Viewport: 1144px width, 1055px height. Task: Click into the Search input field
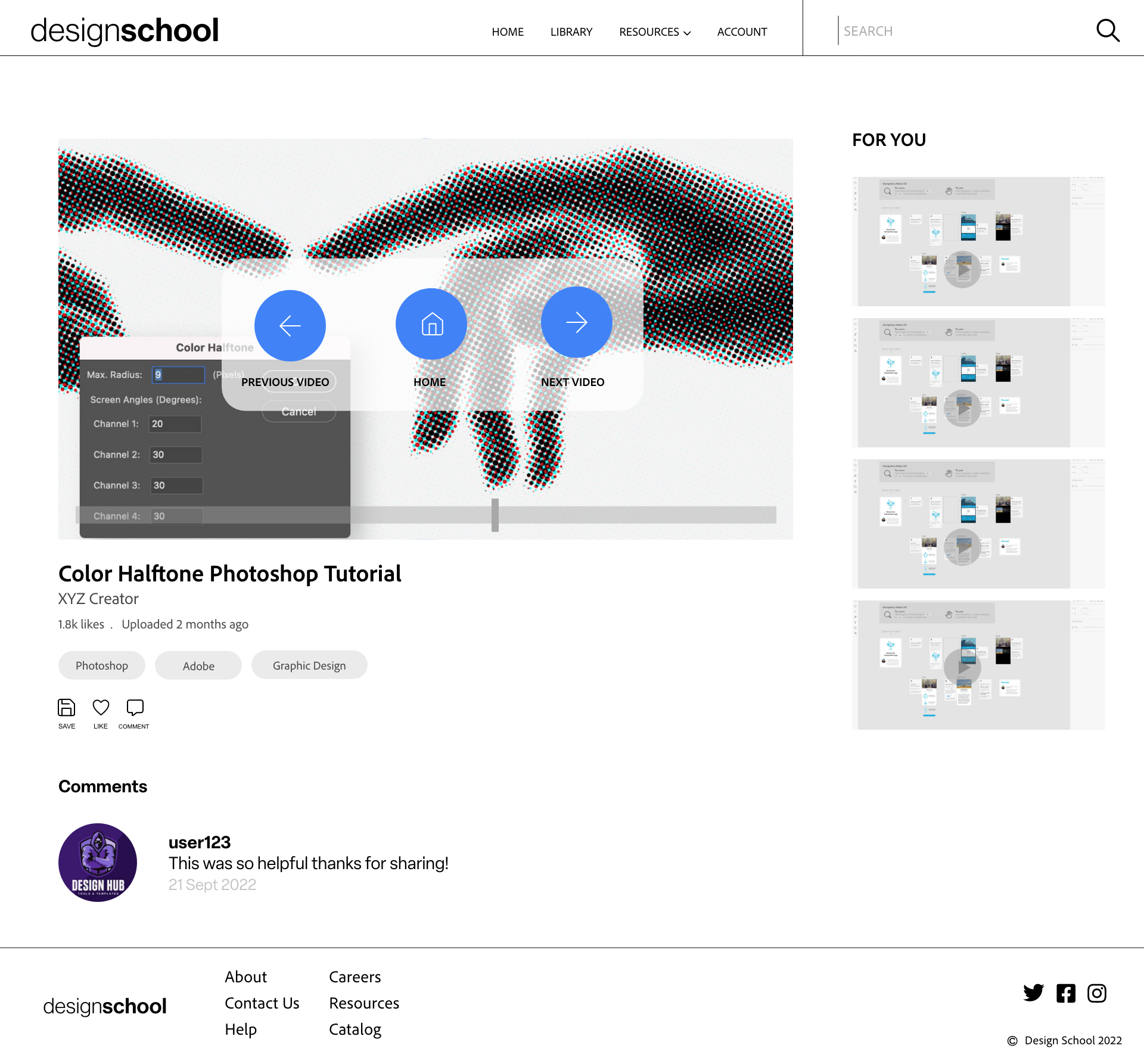(959, 31)
